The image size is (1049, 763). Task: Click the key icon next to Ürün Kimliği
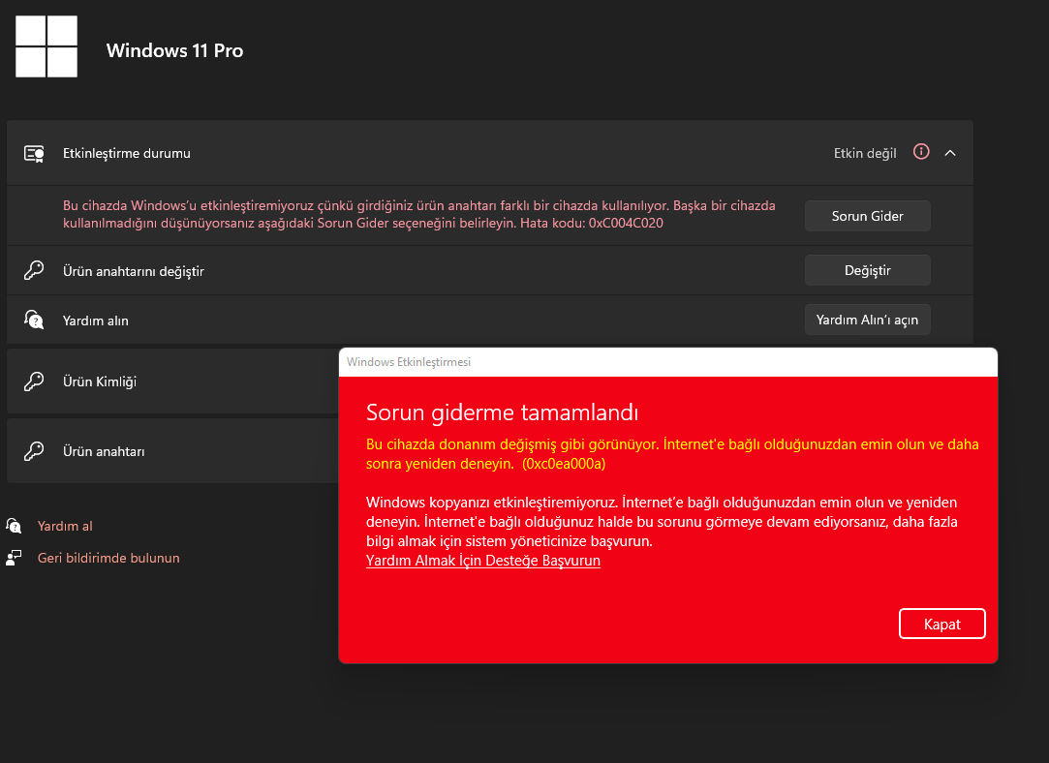pos(34,381)
